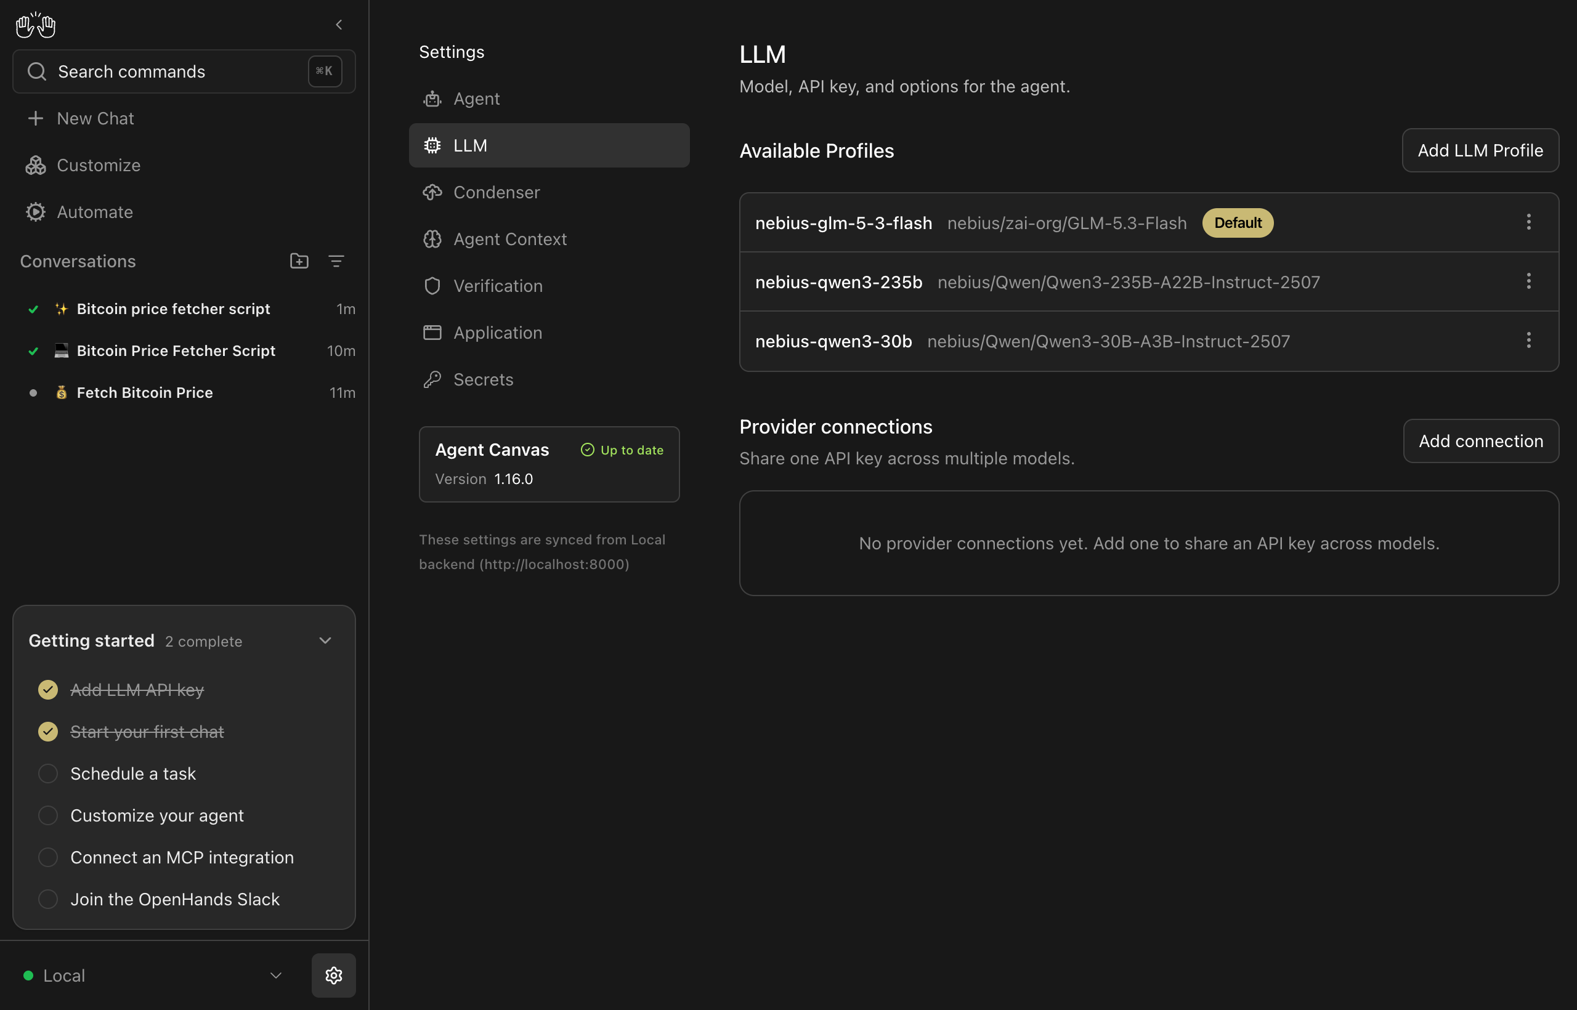1577x1010 pixels.
Task: Open options menu for nebius-glm-5-3-flash
Action: [1528, 222]
